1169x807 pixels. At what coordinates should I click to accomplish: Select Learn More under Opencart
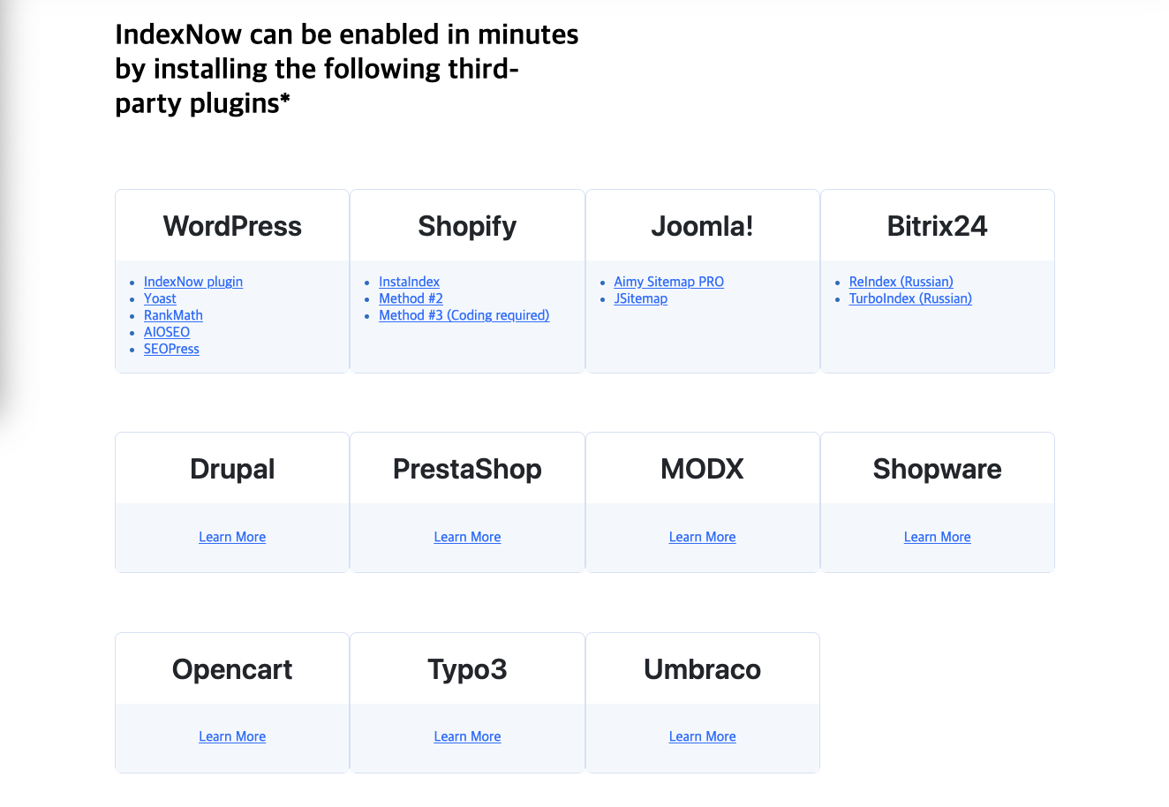tap(232, 736)
